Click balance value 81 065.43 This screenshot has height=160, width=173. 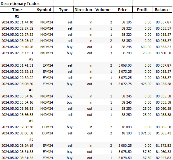pos(163,133)
